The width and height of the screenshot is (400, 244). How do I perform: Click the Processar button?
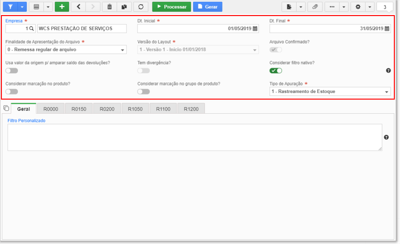[171, 7]
